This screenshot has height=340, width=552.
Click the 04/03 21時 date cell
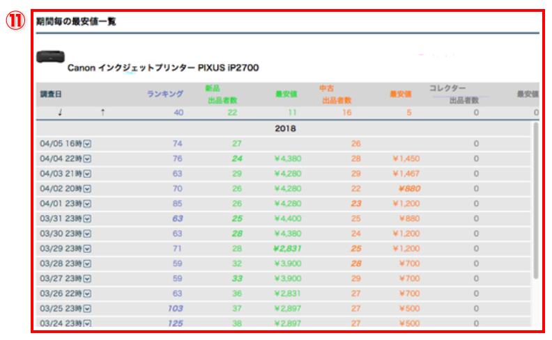click(61, 174)
